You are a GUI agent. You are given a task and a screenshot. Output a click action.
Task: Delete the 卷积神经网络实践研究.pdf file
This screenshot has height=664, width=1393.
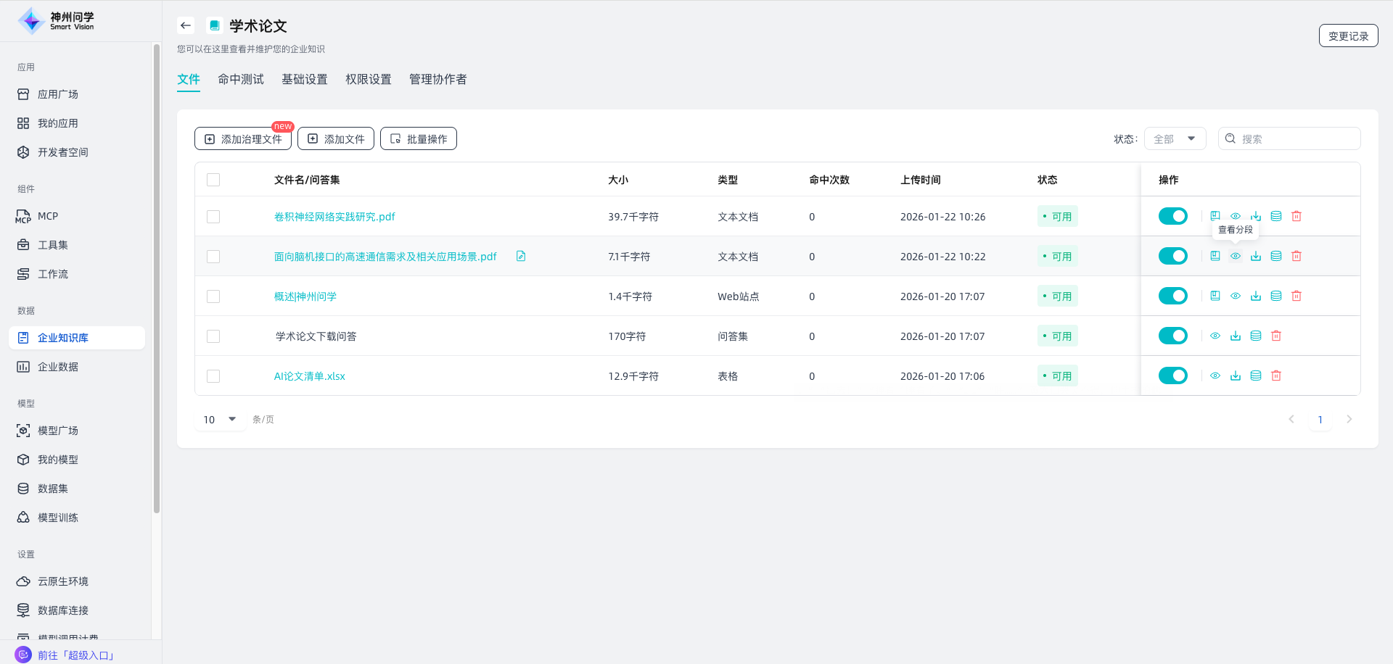[1297, 216]
